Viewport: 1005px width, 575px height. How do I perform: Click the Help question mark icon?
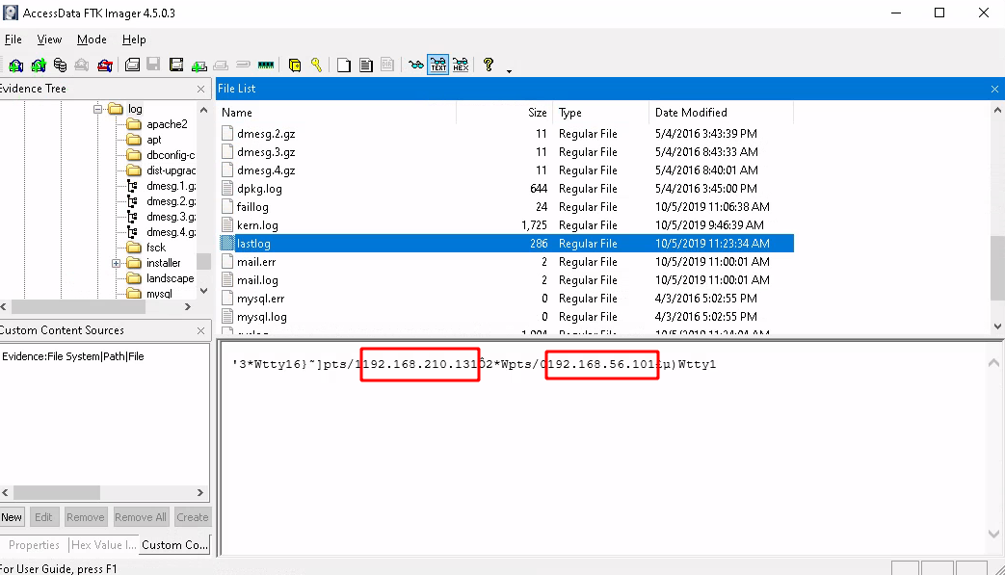(489, 65)
